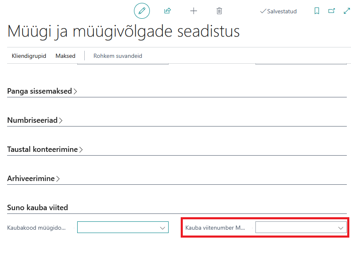This screenshot has height=253, width=351.
Task: Expand the Arhiveerimine section
Action: point(33,179)
